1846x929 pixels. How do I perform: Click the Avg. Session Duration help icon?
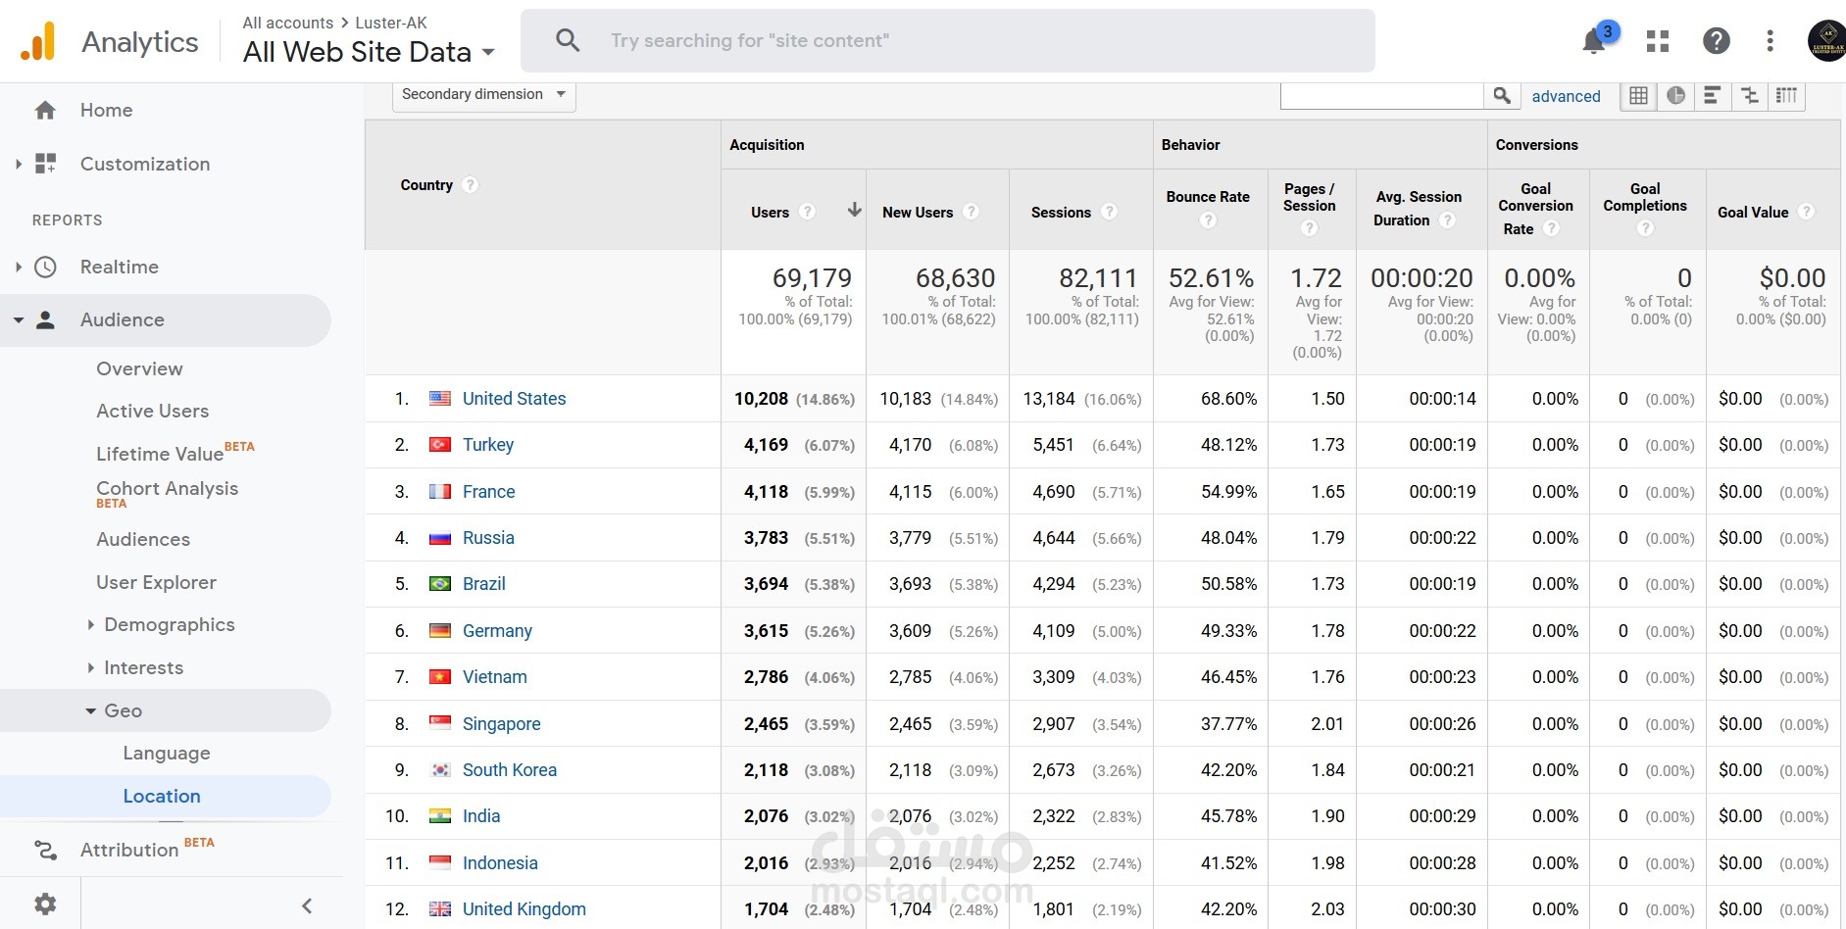(x=1447, y=220)
